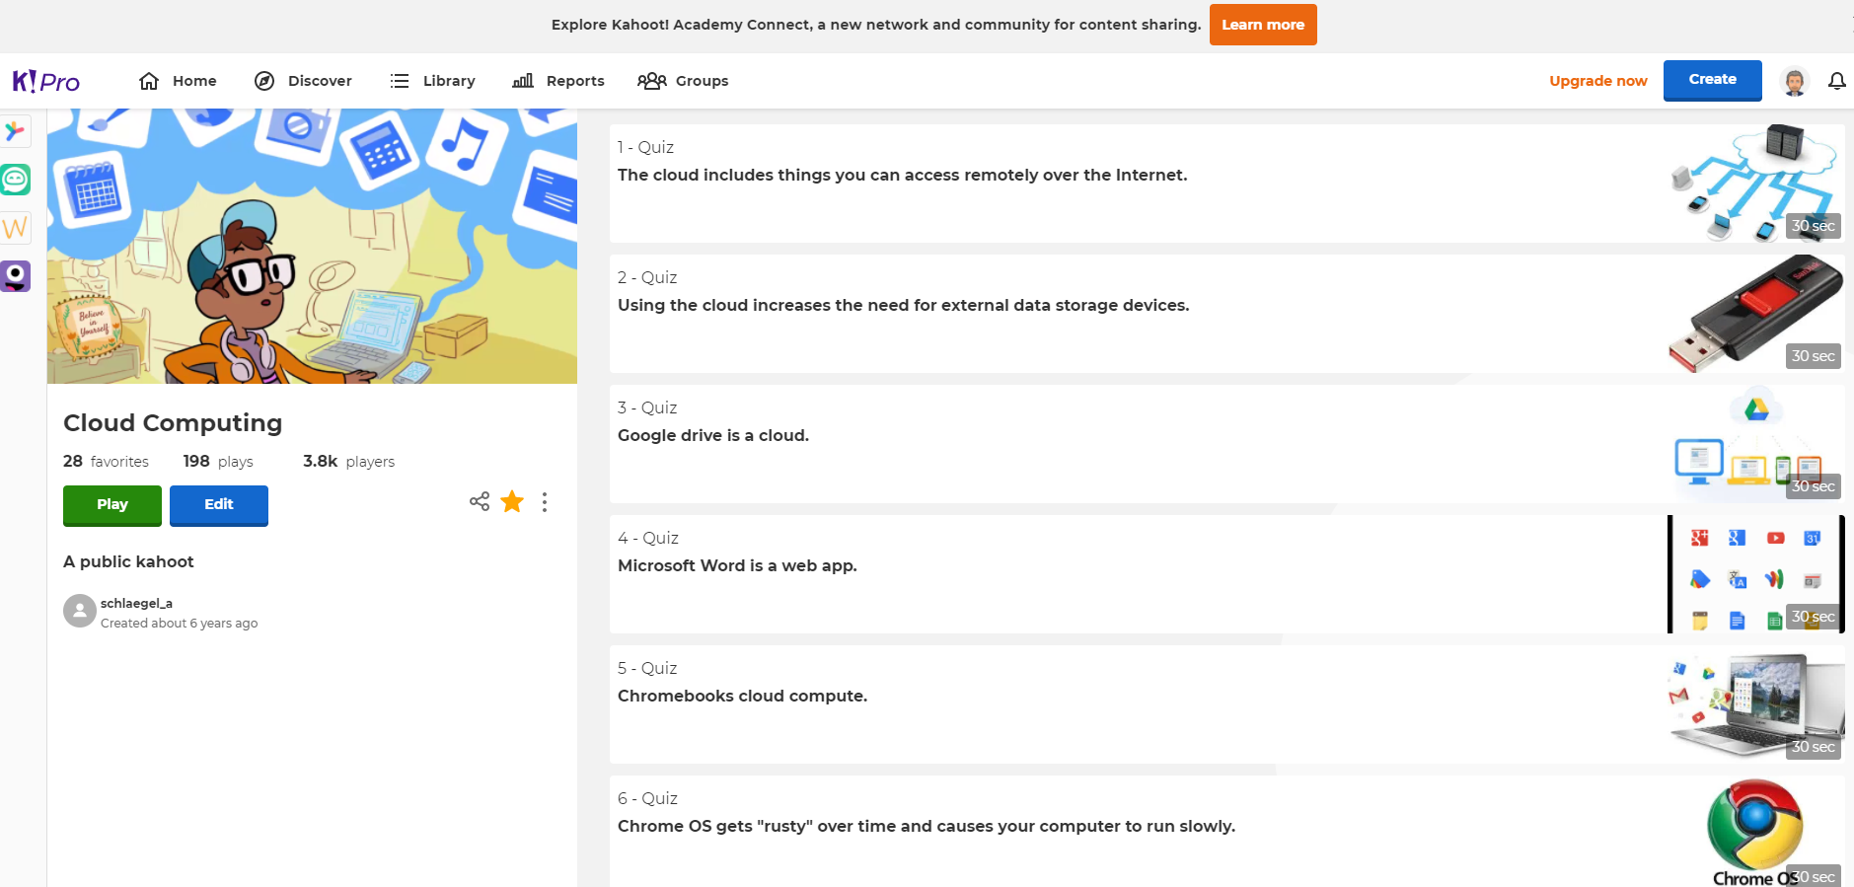Edit the Cloud Computing kahoot
1854x887 pixels.
click(x=219, y=505)
